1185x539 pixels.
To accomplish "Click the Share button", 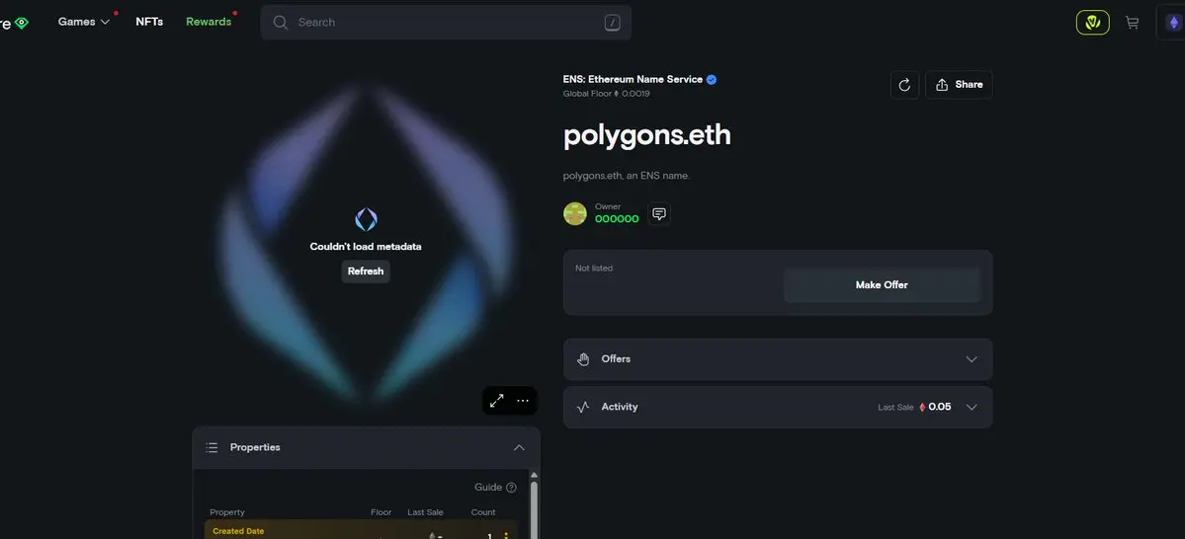I will coord(959,85).
